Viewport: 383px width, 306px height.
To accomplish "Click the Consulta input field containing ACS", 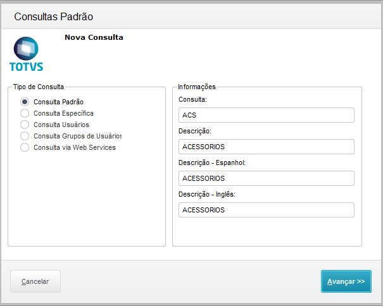I will (267, 115).
